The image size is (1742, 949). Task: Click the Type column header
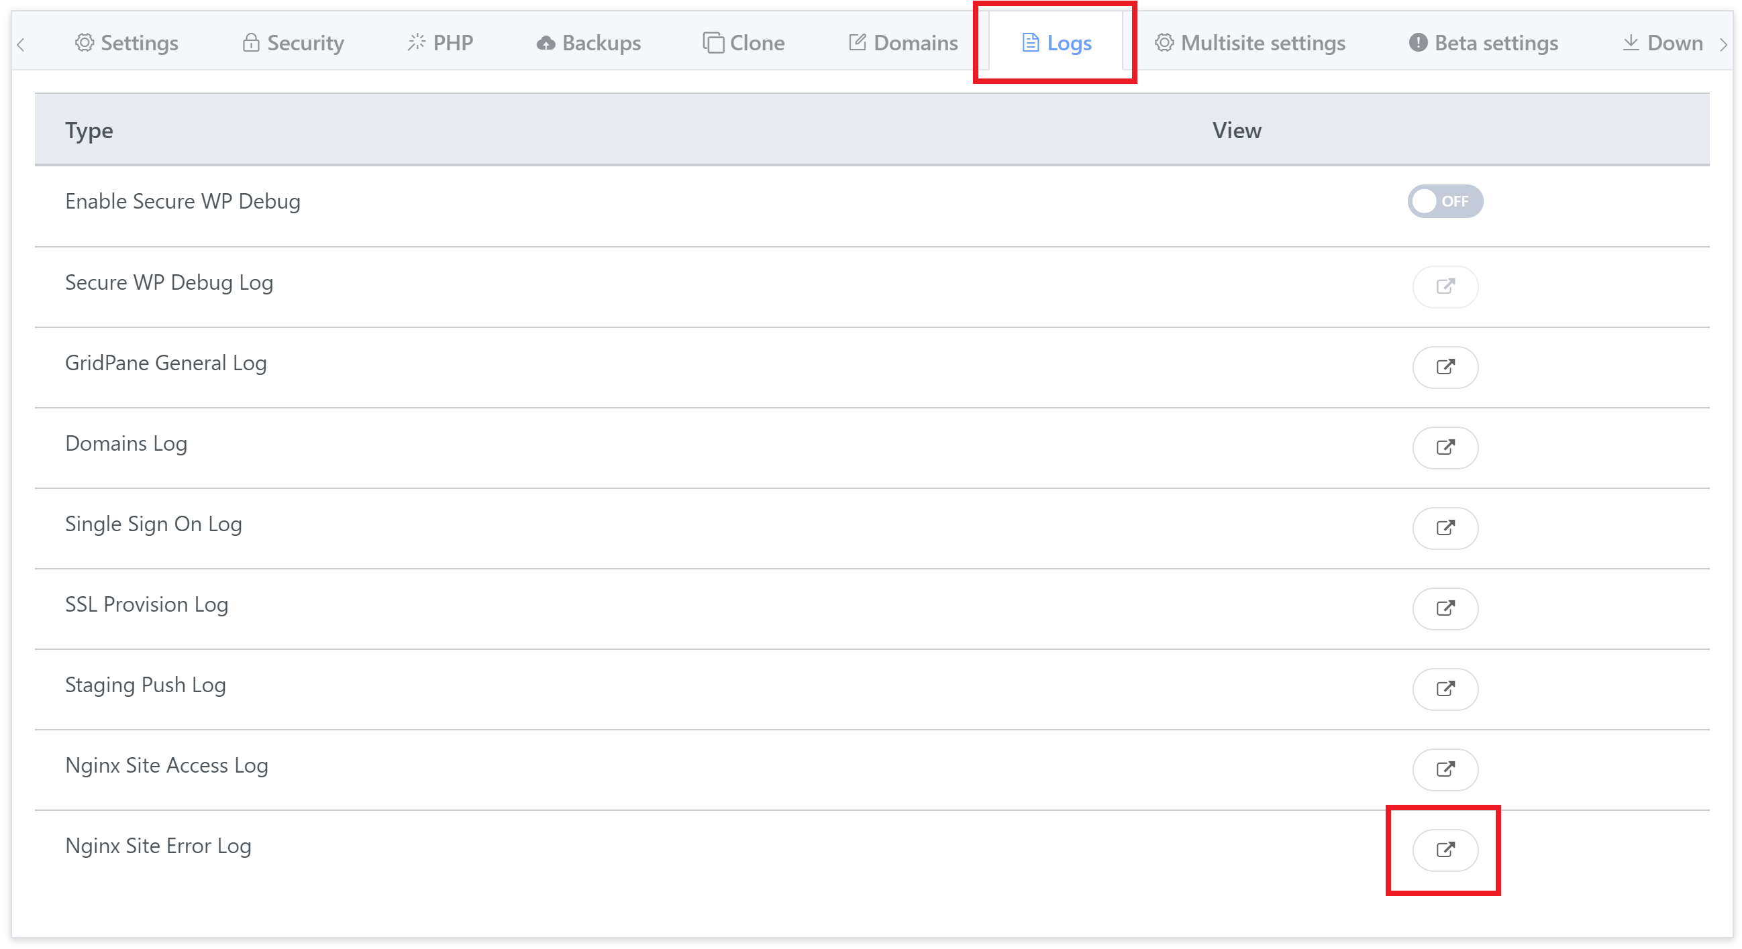click(x=89, y=131)
